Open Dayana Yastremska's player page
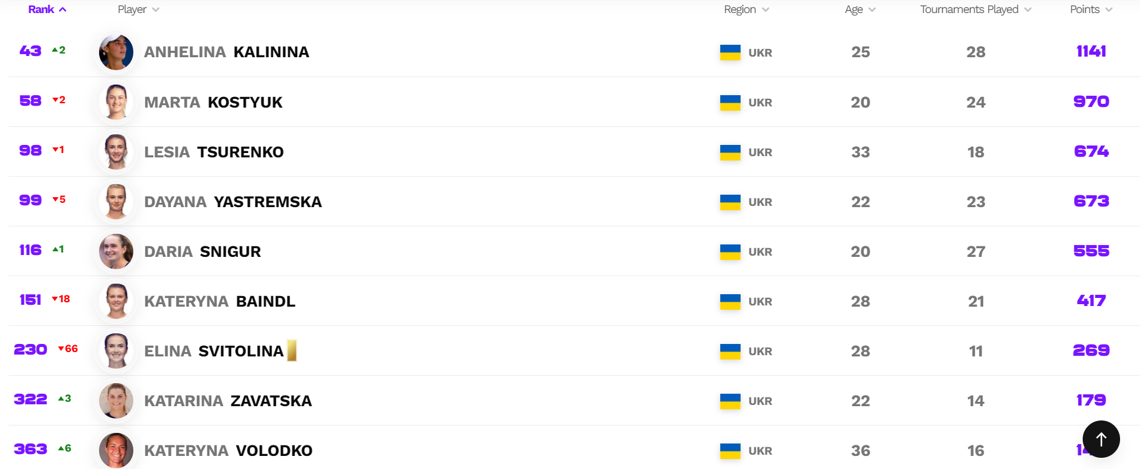Viewport: 1140px width, 469px height. (233, 202)
